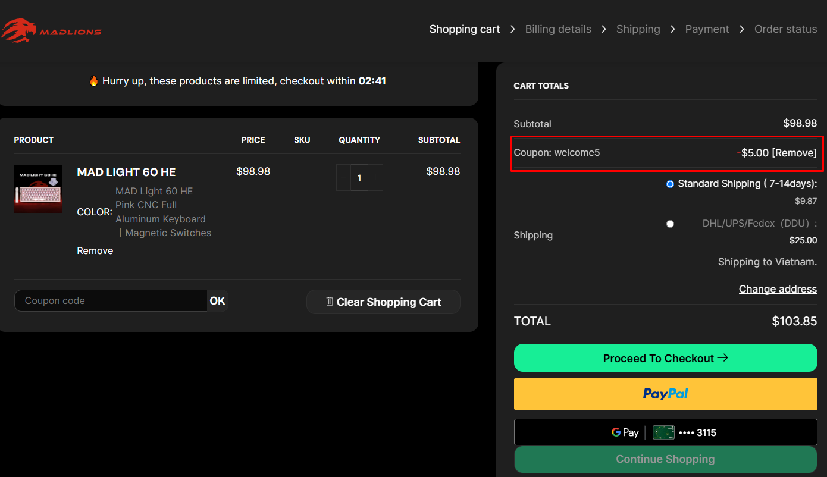This screenshot has height=477, width=827.
Task: Select DHL/UPS/Fedex (DDU) shipping radio
Action: [671, 224]
